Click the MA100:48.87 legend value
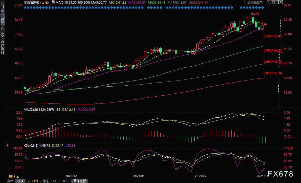Screen dimensions: 301x183 pyautogui.click(x=177, y=3)
